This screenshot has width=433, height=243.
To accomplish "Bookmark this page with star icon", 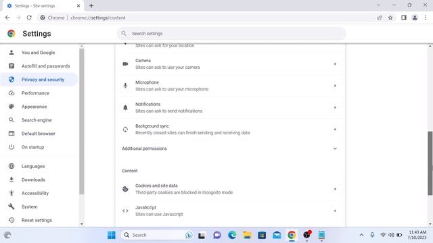I will coord(390,18).
